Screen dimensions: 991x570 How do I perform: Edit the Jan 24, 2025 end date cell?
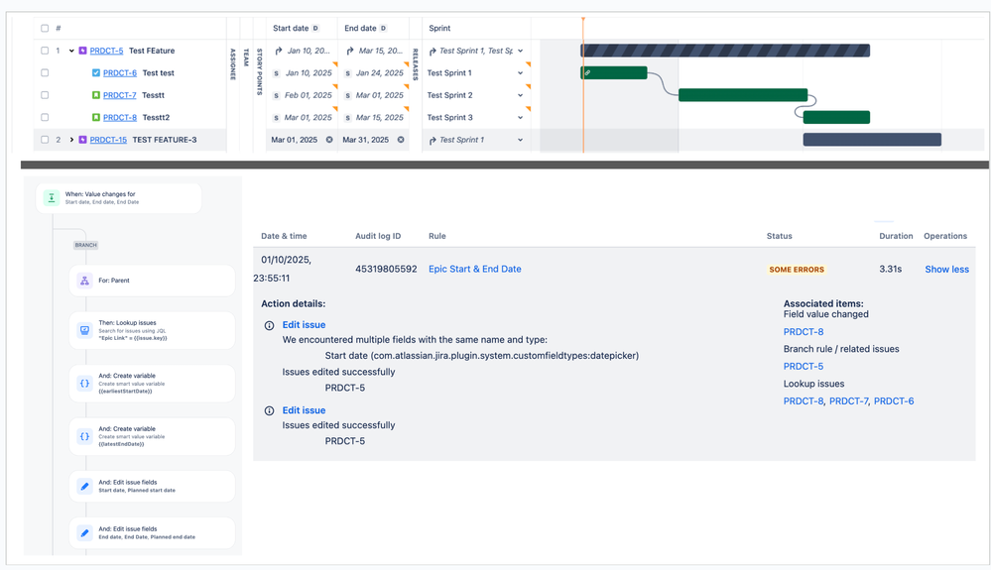point(374,72)
